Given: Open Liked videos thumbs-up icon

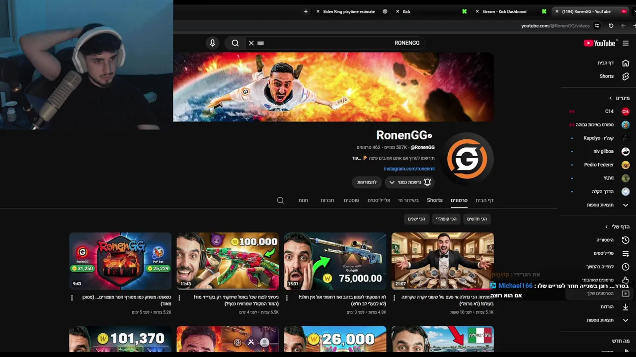Looking at the screenshot, I should (x=626, y=280).
